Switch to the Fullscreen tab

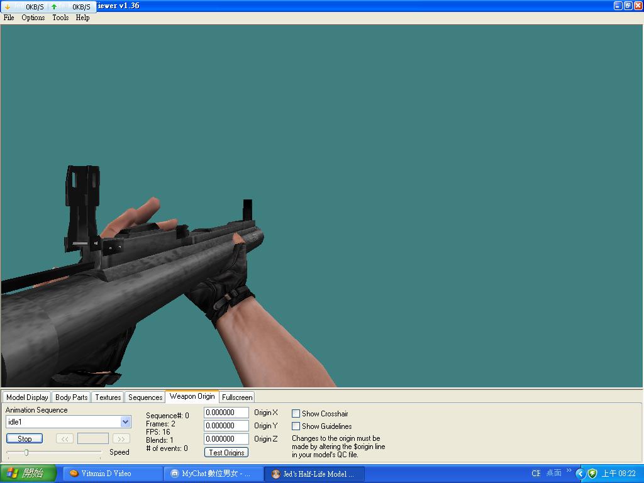pyautogui.click(x=237, y=397)
